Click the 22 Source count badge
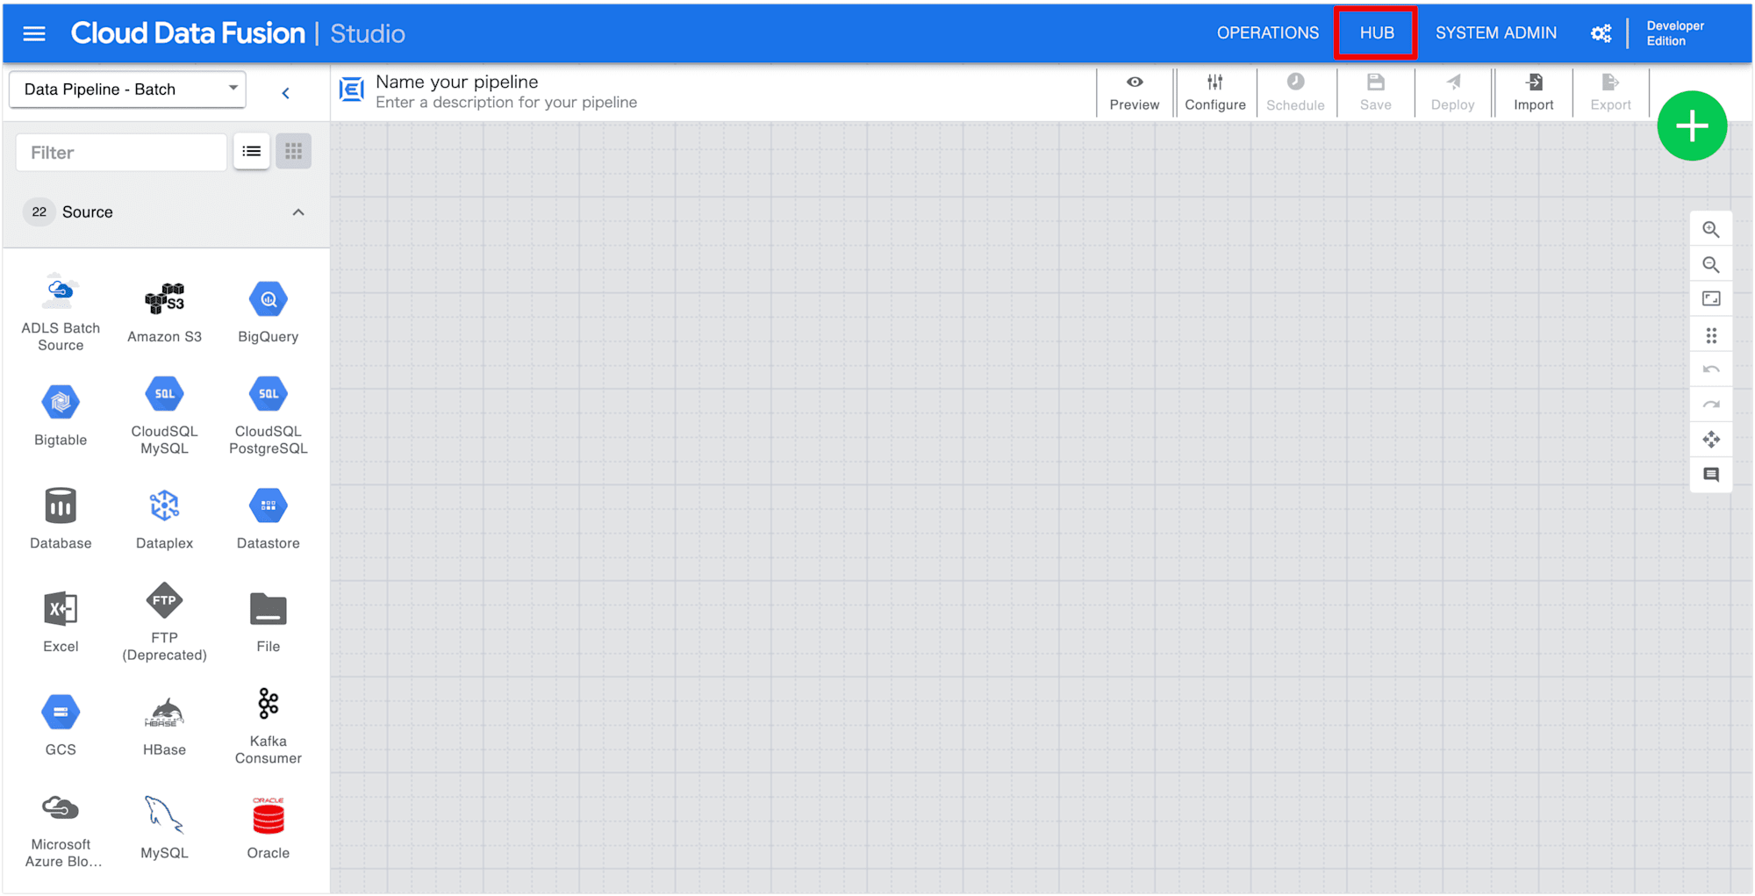1755x896 pixels. pyautogui.click(x=39, y=212)
